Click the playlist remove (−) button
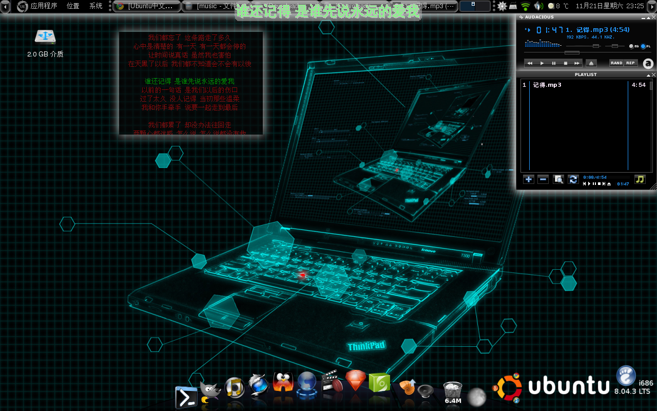The width and height of the screenshot is (657, 411). click(543, 179)
